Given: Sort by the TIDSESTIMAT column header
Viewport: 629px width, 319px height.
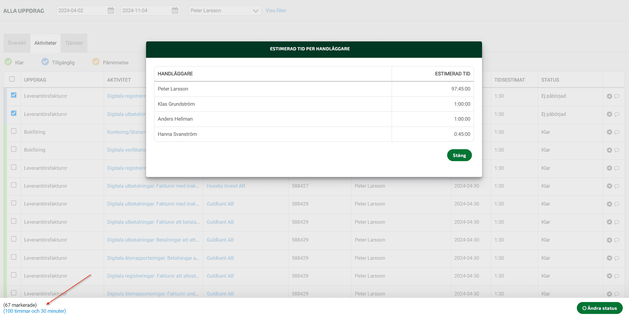Looking at the screenshot, I should [x=509, y=80].
